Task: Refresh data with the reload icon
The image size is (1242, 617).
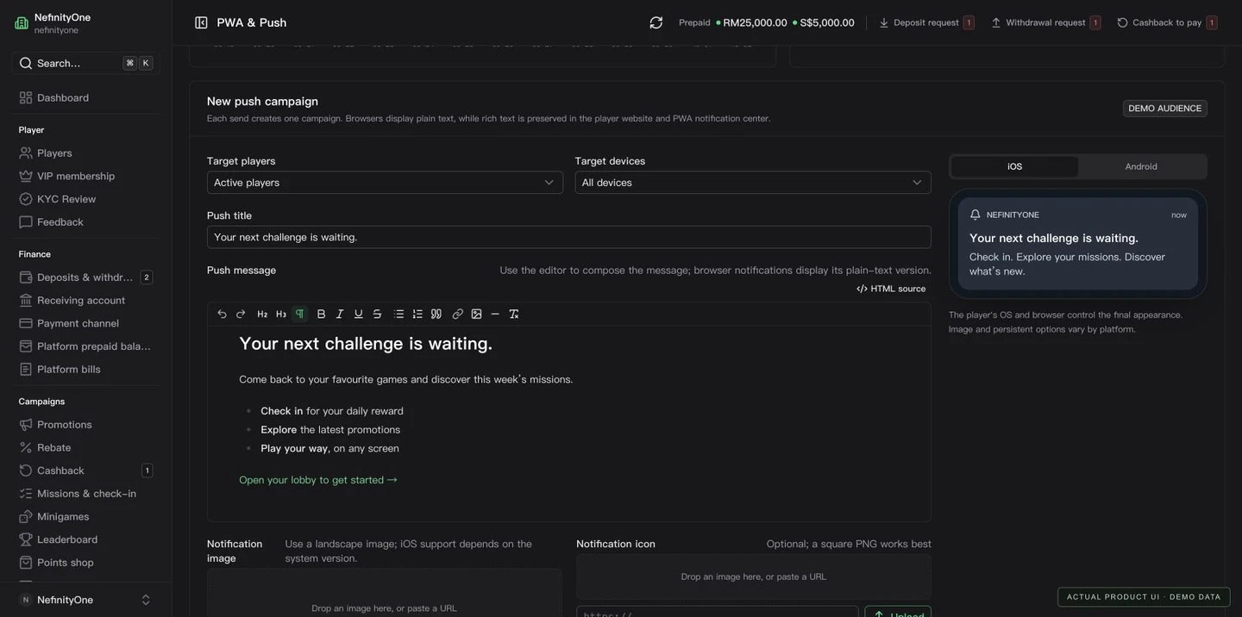Action: [656, 22]
